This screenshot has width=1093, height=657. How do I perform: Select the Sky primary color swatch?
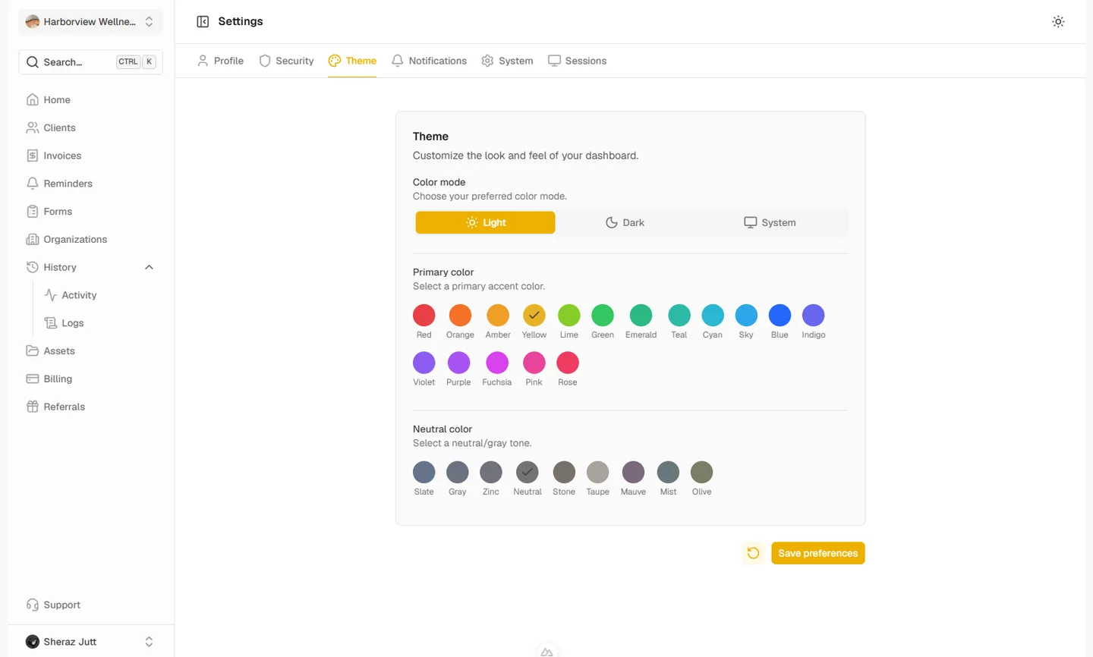(746, 315)
